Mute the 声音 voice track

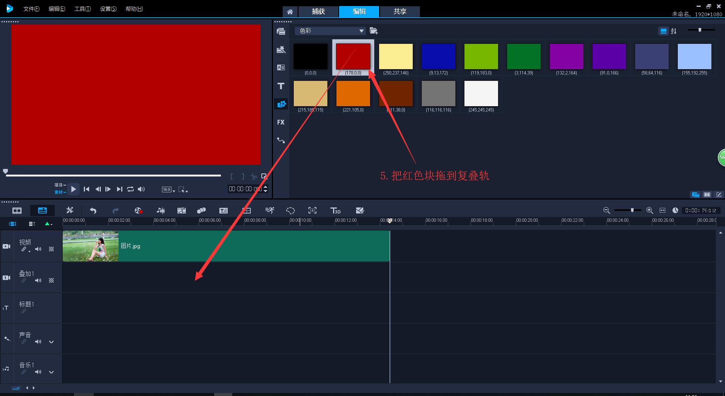[x=38, y=342]
